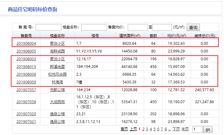Jump to 末页 last page
This screenshot has height=135, width=224.
coord(185,129)
